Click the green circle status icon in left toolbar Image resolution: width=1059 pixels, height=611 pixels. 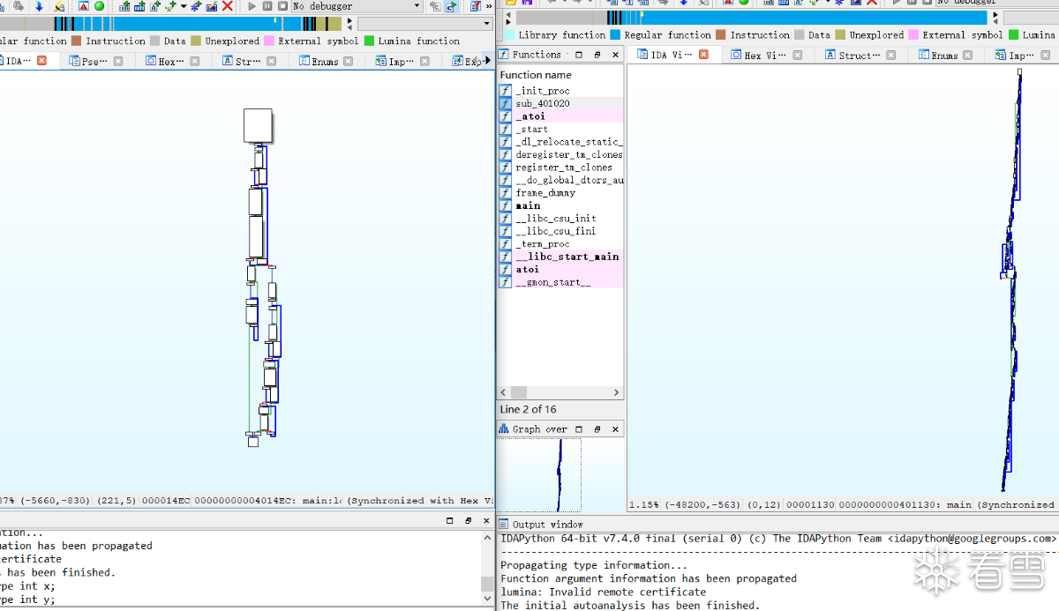99,6
